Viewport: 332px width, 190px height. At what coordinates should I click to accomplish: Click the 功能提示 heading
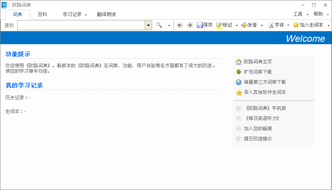[18, 54]
